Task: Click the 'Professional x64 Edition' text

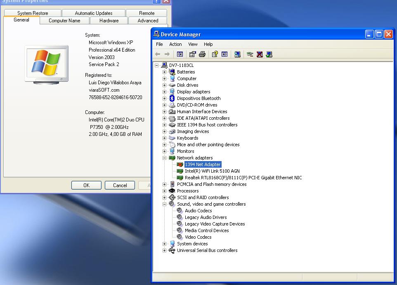Action: 112,50
